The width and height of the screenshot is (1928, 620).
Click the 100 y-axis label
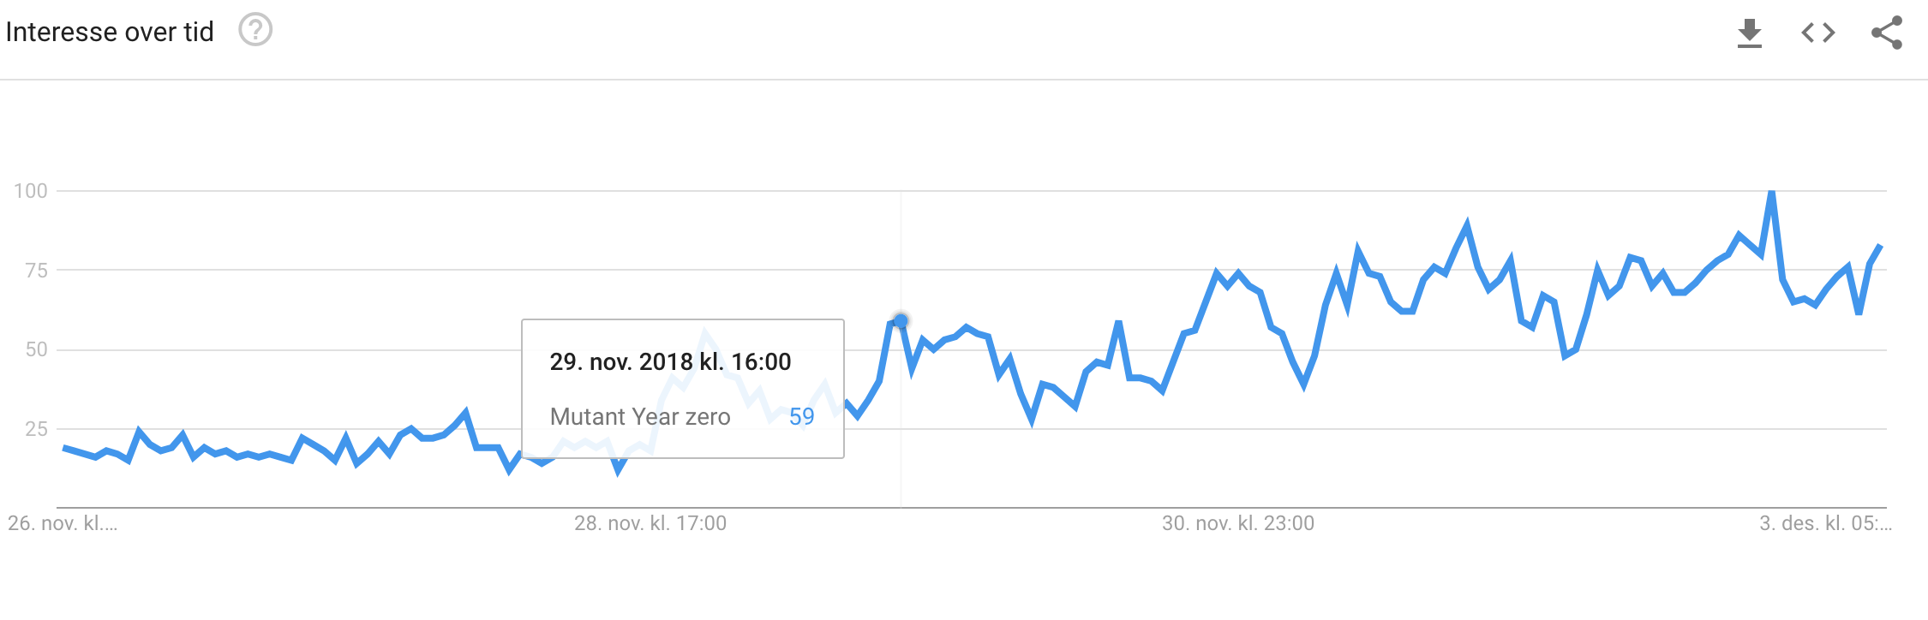pyautogui.click(x=31, y=191)
